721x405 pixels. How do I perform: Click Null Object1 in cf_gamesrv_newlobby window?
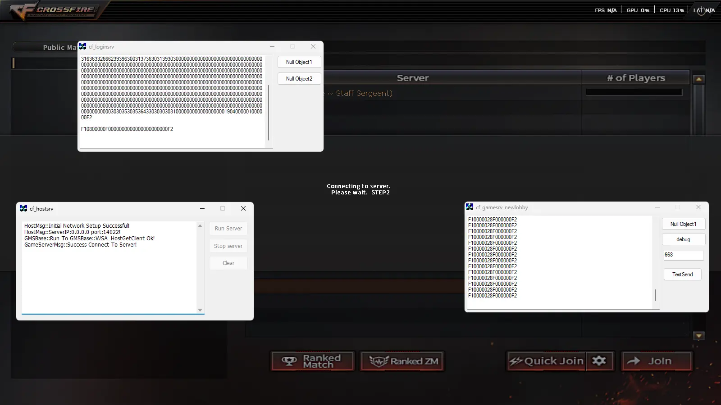[684, 224]
